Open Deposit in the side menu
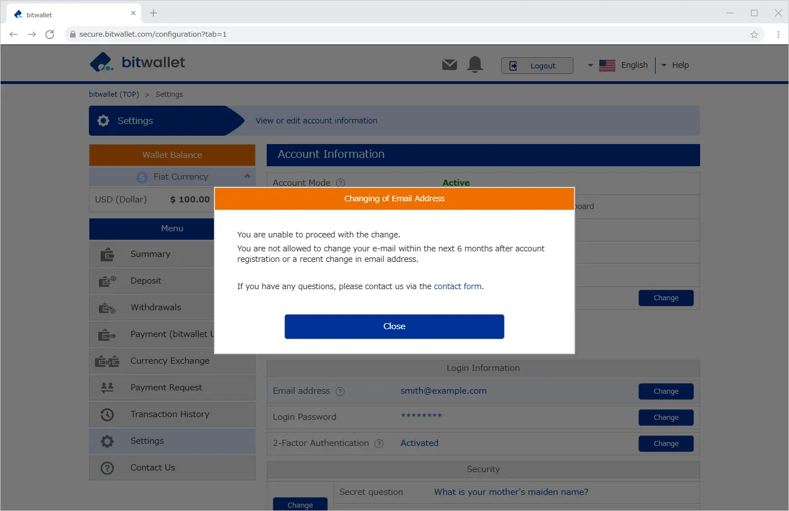The height and width of the screenshot is (511, 789). click(x=172, y=281)
